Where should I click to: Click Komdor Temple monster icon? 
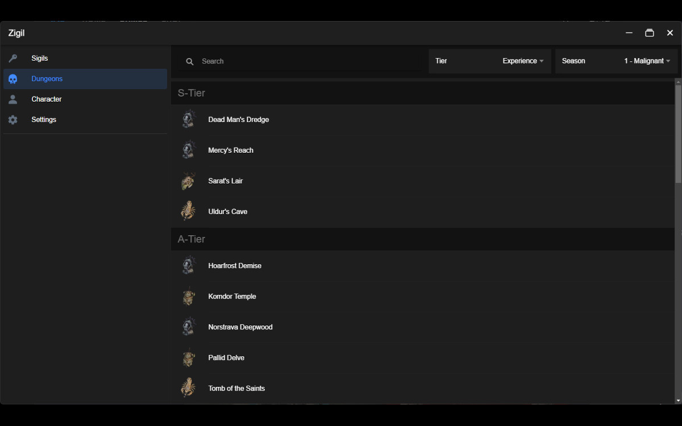coord(189,296)
